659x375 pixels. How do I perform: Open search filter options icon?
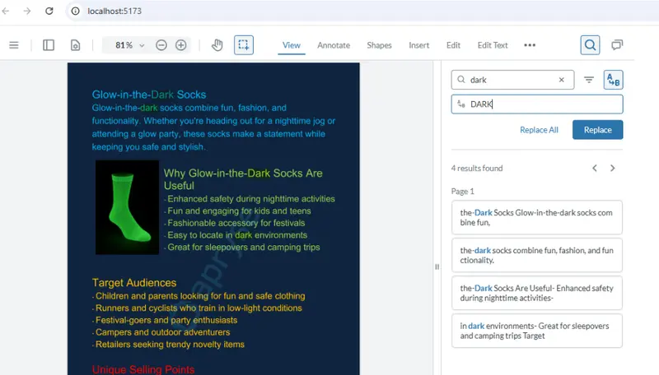[x=589, y=80]
